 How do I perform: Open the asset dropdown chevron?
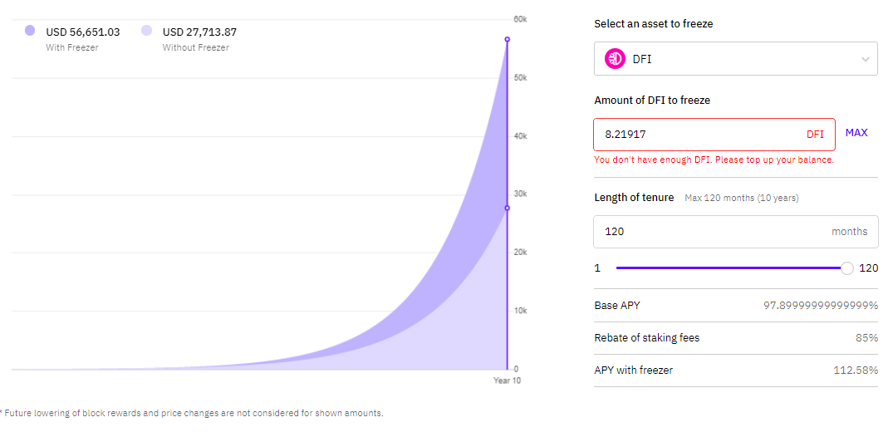(866, 59)
